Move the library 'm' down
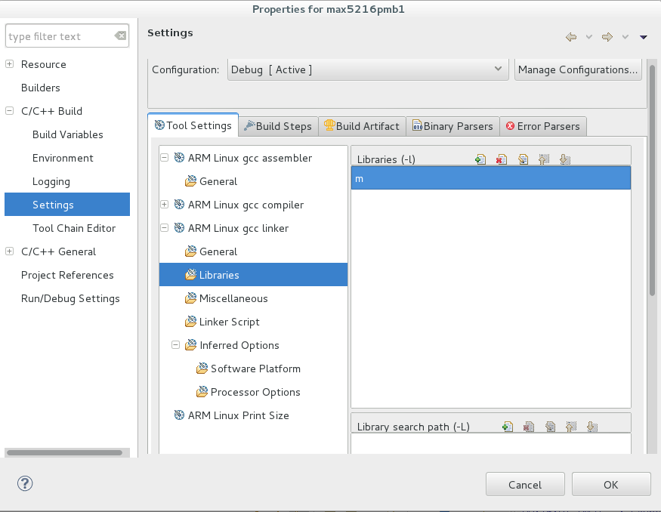661x512 pixels. (x=564, y=159)
